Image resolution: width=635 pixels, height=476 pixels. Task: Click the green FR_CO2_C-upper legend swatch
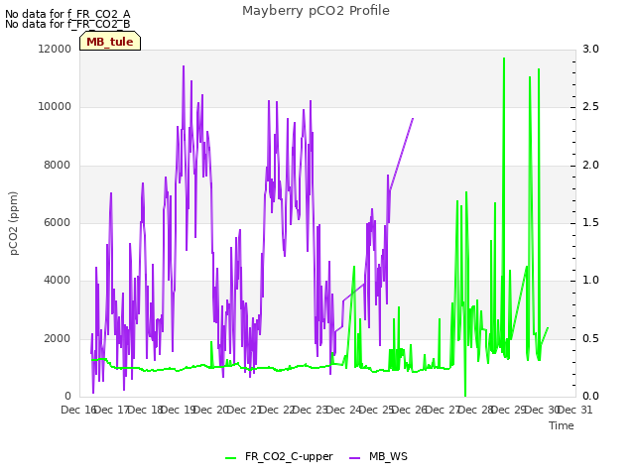coord(230,458)
